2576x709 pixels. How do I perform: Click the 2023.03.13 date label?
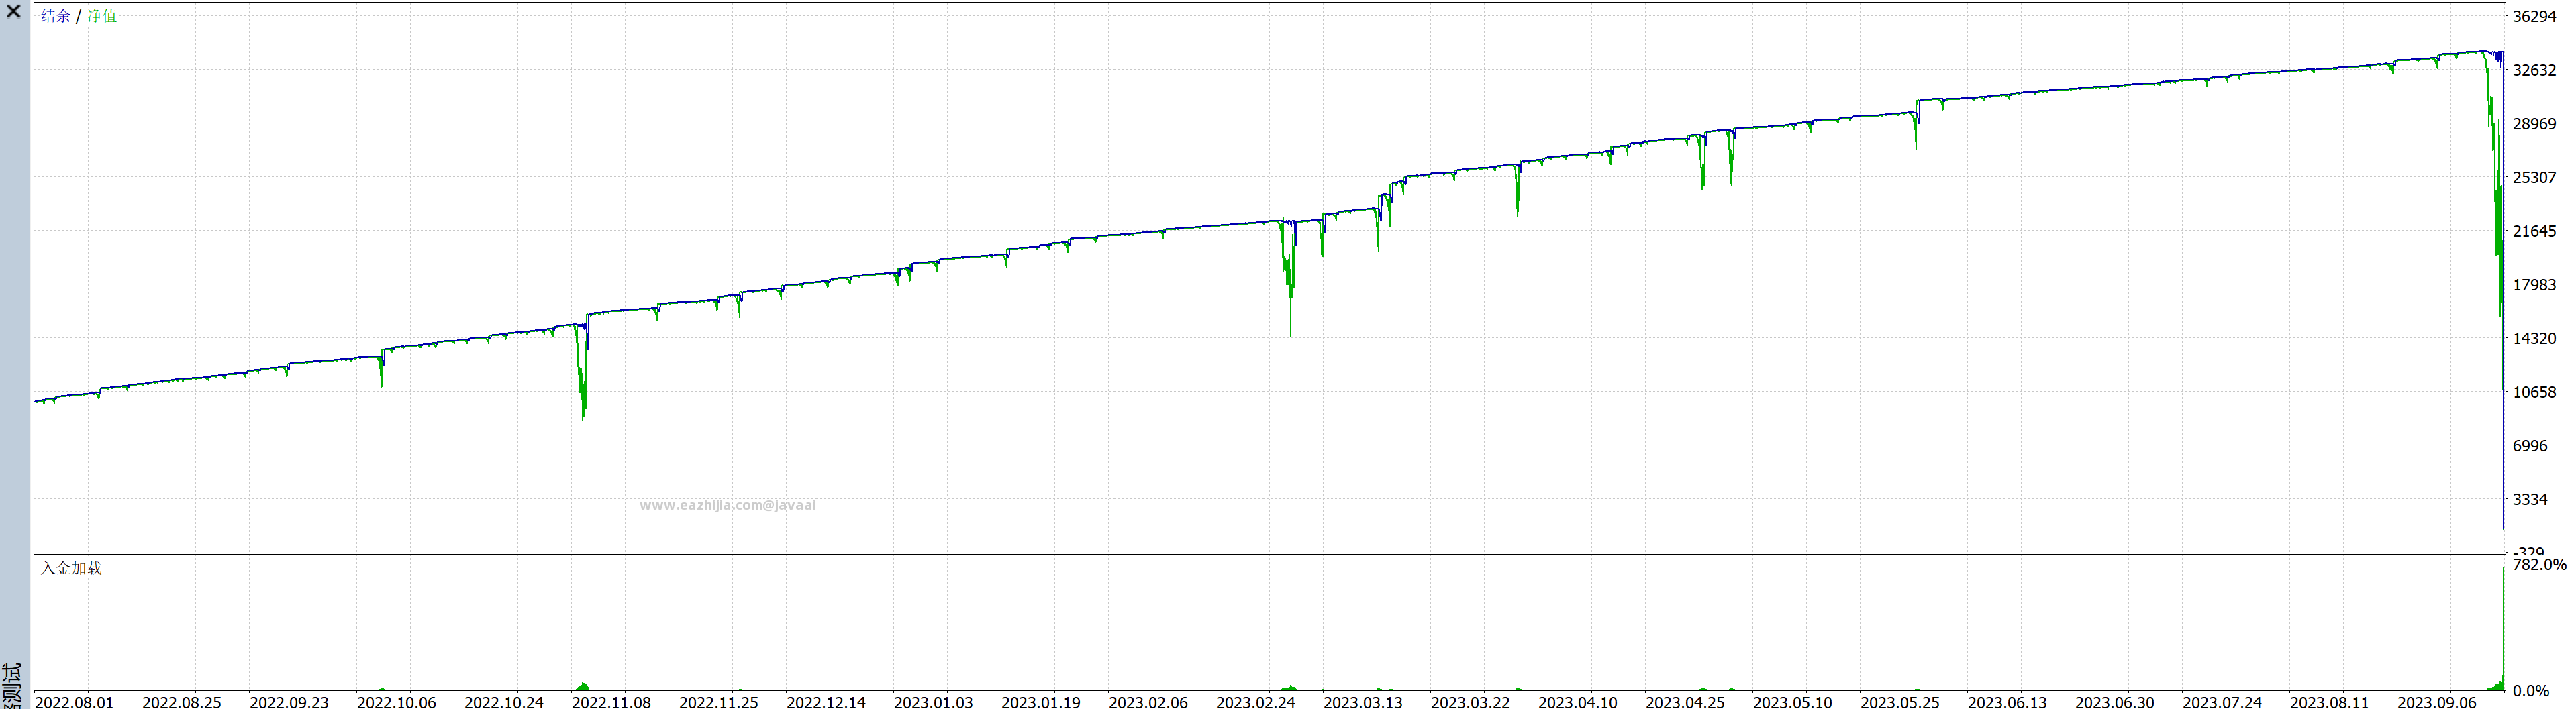[x=1363, y=703]
